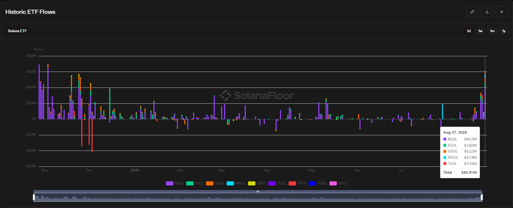
Task: Toggle FSOL series in legend
Action: [195, 183]
